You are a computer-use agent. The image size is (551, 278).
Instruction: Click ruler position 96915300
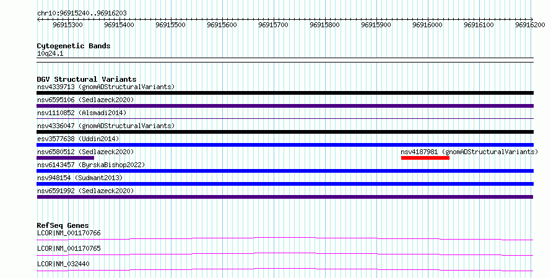(68, 25)
